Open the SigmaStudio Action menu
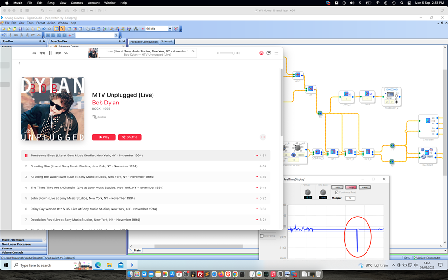This screenshot has width=448, height=280. pyautogui.click(x=51, y=23)
